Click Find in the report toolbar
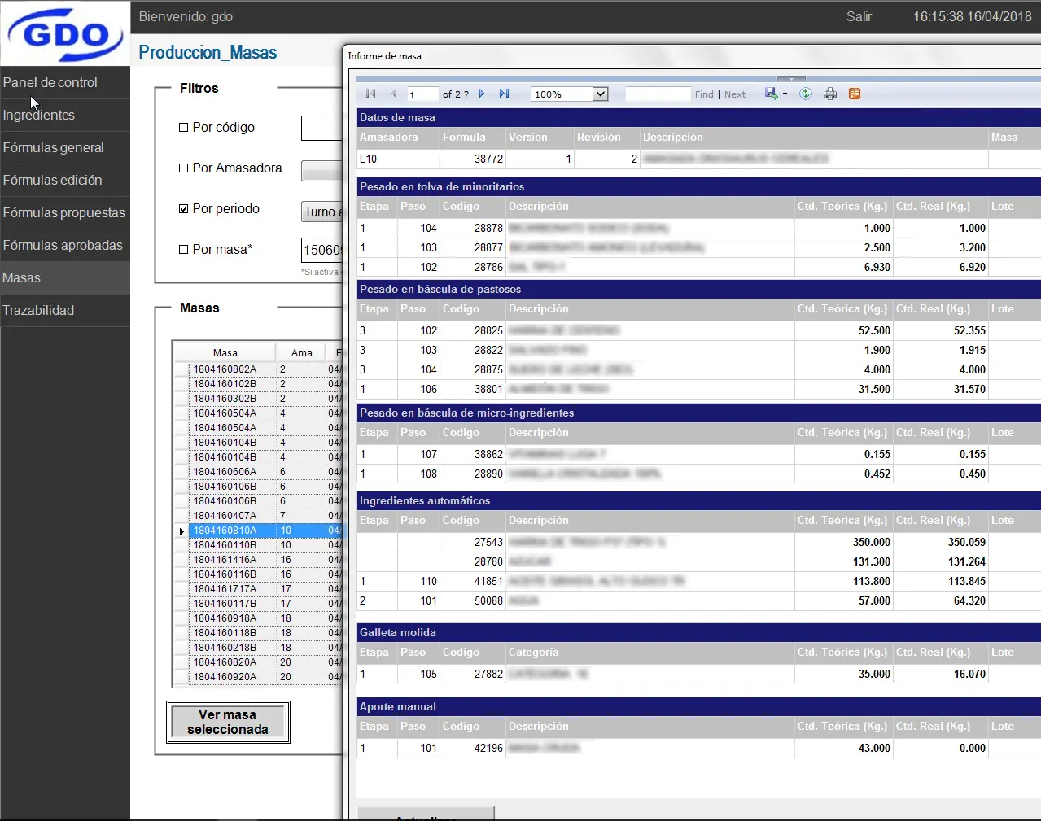Screen dimensions: 1041x821 pos(704,94)
